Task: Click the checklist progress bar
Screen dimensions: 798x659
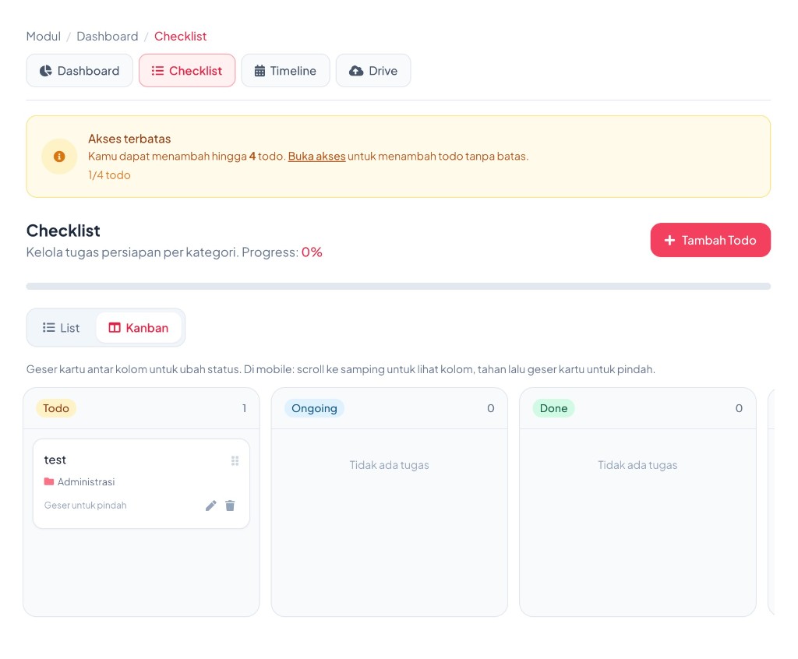Action: click(398, 286)
